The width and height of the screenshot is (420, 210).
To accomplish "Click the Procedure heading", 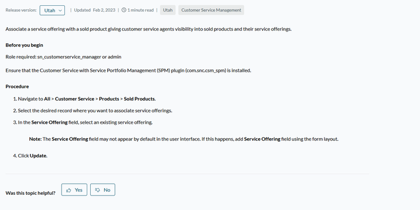I will pyautogui.click(x=17, y=86).
